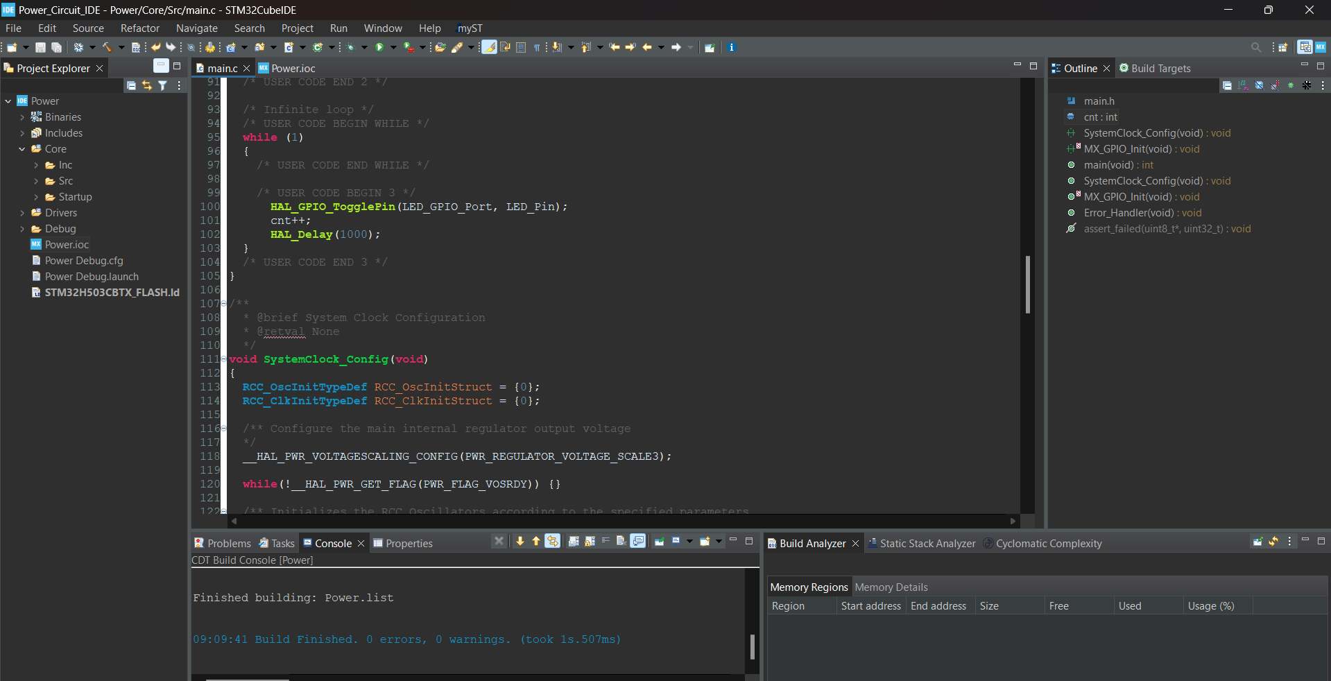Enable alphabetical sorting in Outline view
This screenshot has width=1331, height=681.
1242,85
